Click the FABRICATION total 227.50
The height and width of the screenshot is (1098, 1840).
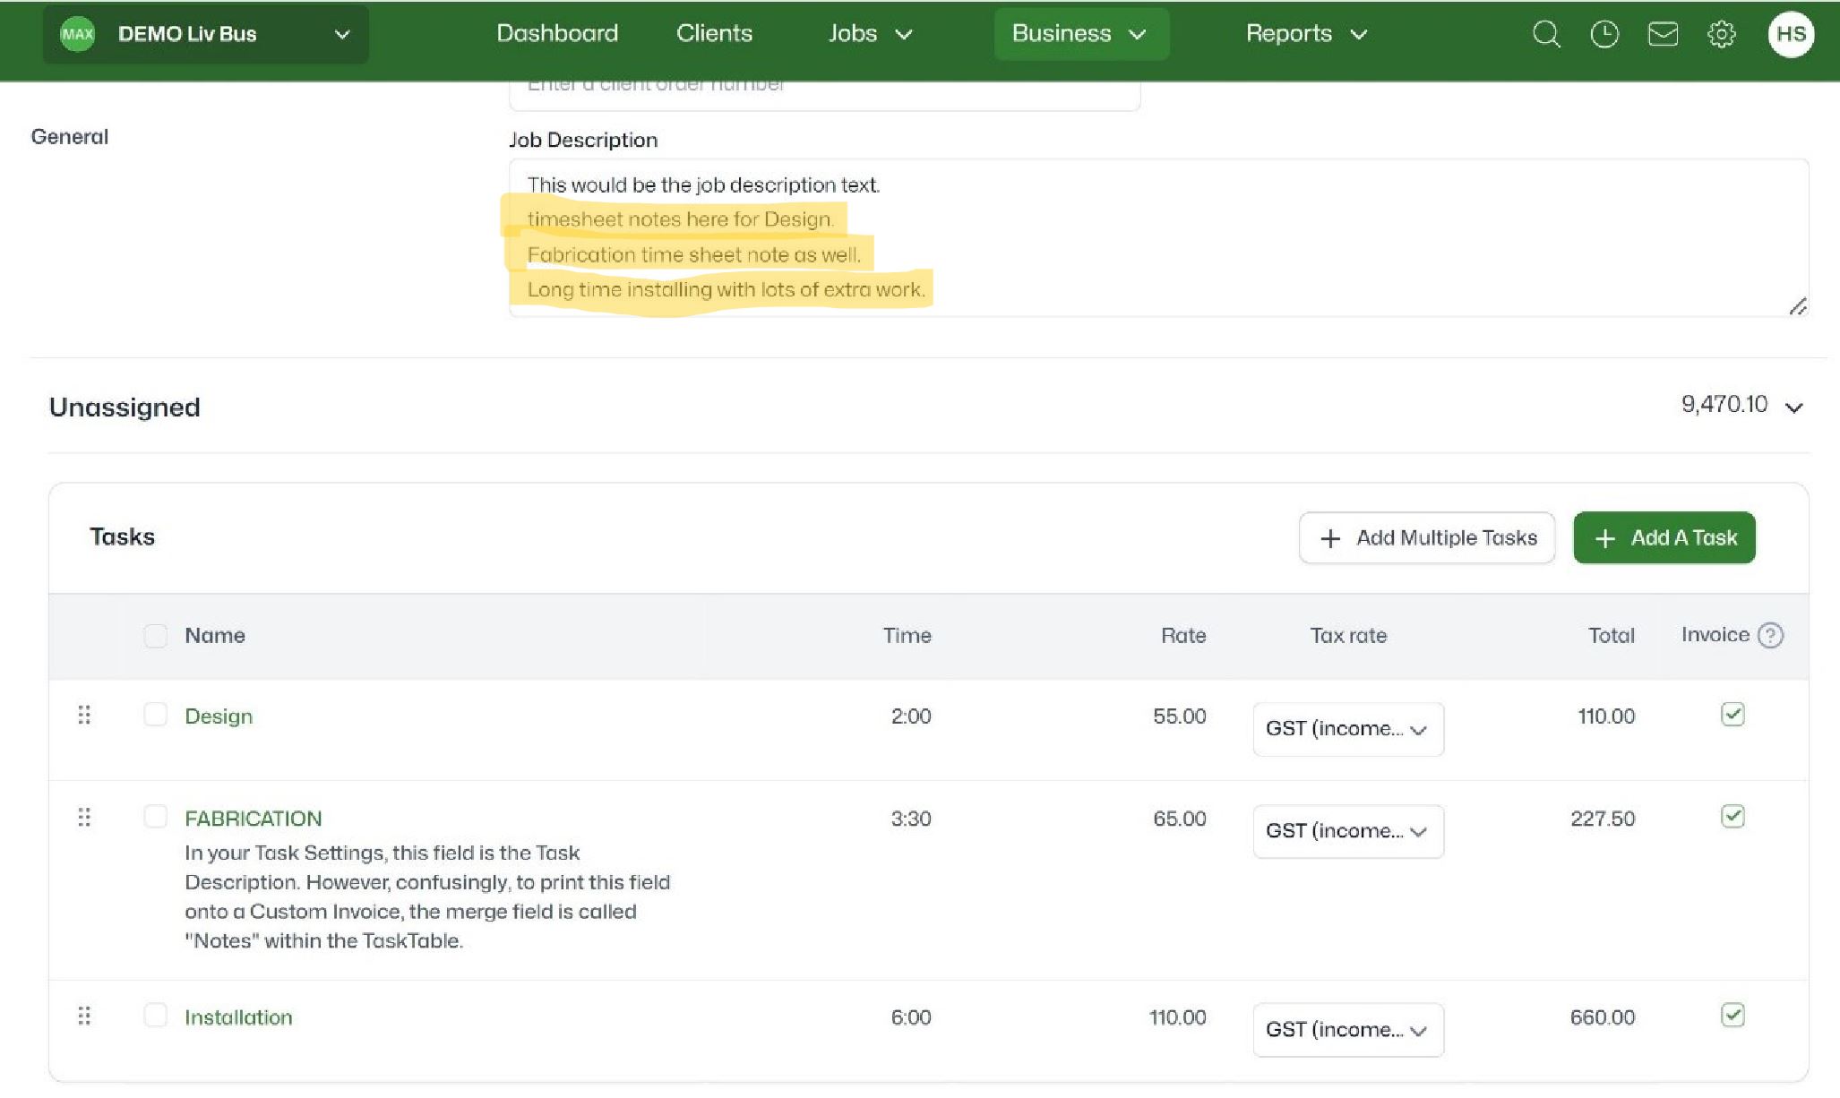click(1603, 819)
